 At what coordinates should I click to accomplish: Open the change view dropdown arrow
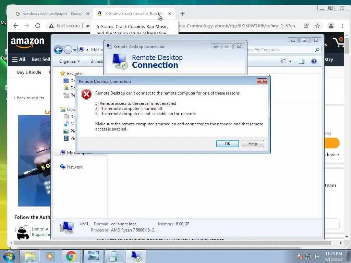point(290,61)
